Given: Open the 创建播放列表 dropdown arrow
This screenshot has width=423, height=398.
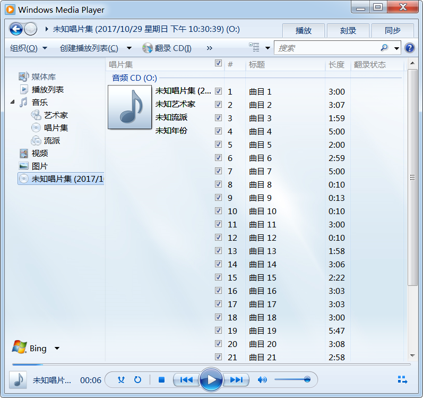Looking at the screenshot, I should click(x=129, y=48).
